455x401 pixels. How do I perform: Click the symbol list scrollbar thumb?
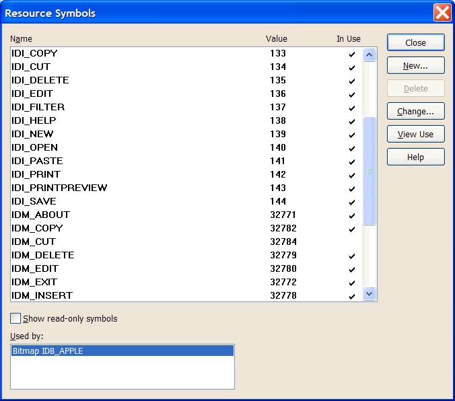point(369,171)
